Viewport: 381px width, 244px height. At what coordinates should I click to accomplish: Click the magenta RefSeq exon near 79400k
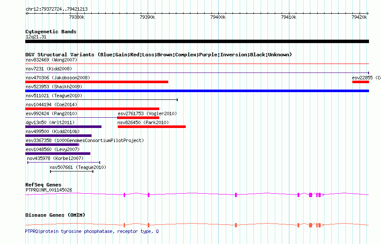tap(236, 195)
